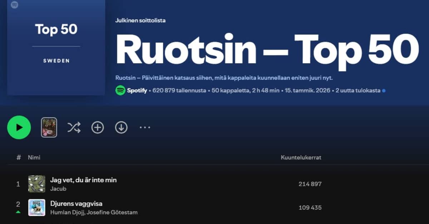Click the 'Kuuntelukerrat' column header
This screenshot has height=224, width=429.
(301, 157)
